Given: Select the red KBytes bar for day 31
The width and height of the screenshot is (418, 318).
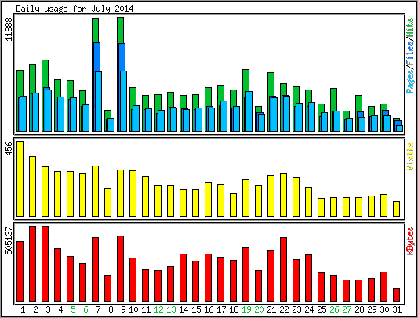Looking at the screenshot, I should [x=396, y=294].
